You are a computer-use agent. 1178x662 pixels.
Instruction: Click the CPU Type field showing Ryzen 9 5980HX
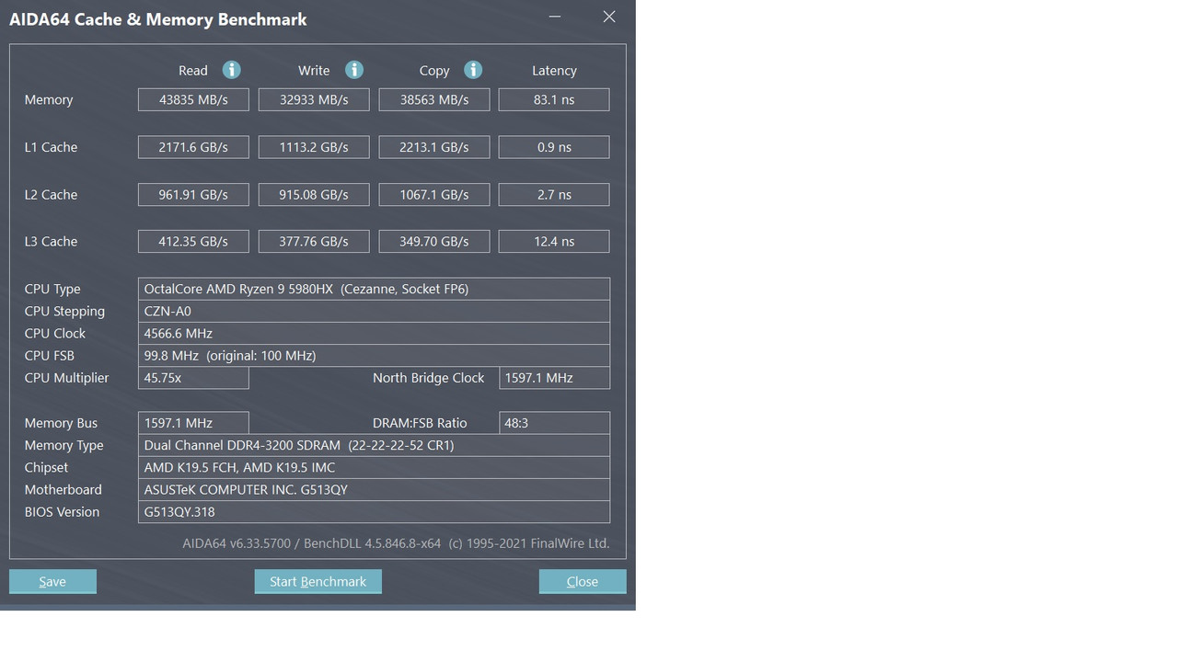374,288
